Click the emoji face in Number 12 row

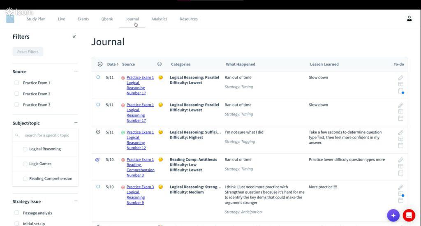(x=161, y=132)
